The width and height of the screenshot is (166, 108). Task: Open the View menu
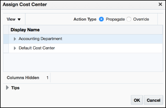tap(14, 19)
